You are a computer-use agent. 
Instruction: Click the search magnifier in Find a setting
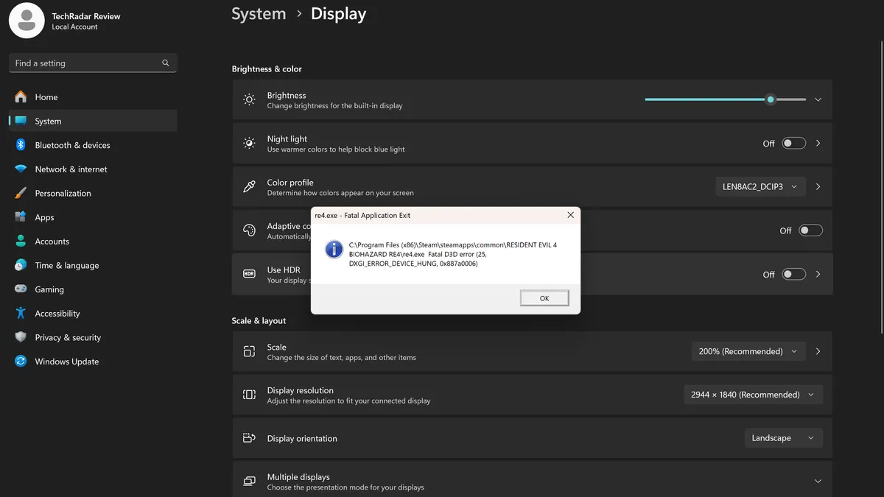click(166, 63)
